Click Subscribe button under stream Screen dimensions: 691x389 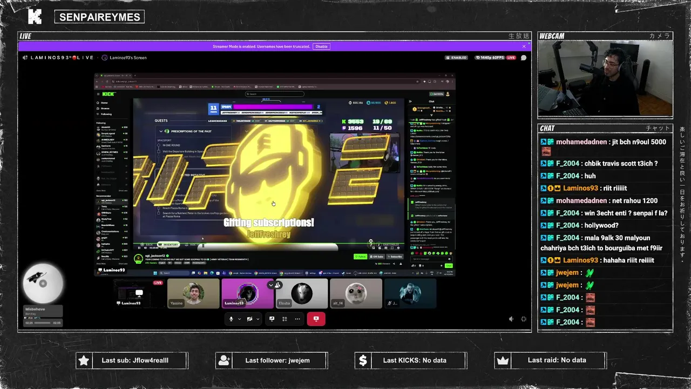point(395,257)
